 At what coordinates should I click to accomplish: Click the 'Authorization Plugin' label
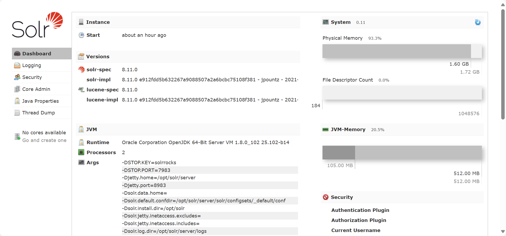click(359, 220)
